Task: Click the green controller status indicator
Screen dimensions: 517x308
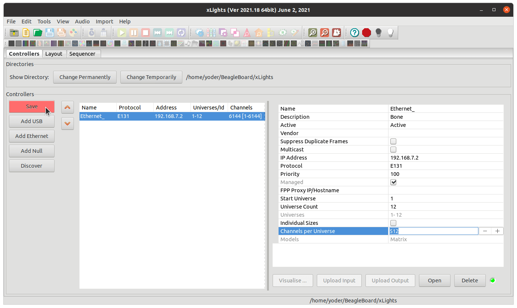Action: (492, 280)
